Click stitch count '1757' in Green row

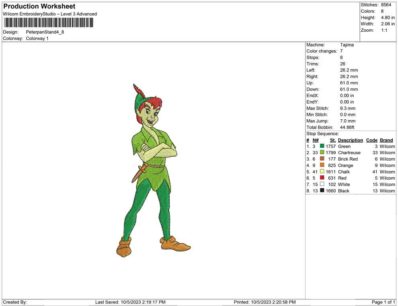pos(331,146)
